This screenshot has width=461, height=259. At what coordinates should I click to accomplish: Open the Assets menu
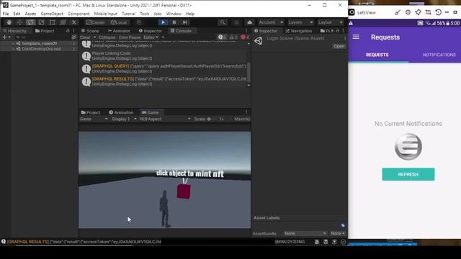tap(30, 14)
